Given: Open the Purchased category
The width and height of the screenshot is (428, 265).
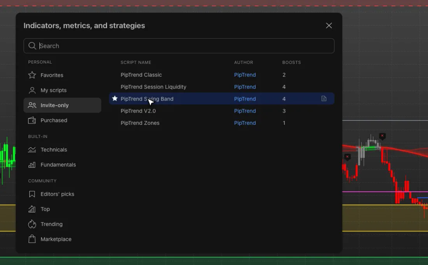Looking at the screenshot, I should [x=62, y=120].
